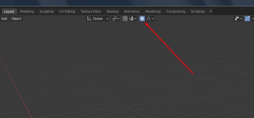
Task: Toggle proportional editing circle icon
Action: click(142, 19)
